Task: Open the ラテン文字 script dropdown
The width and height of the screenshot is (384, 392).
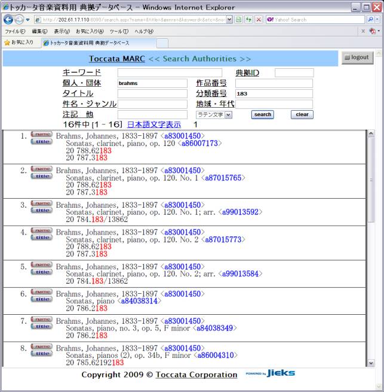Action: (x=214, y=115)
